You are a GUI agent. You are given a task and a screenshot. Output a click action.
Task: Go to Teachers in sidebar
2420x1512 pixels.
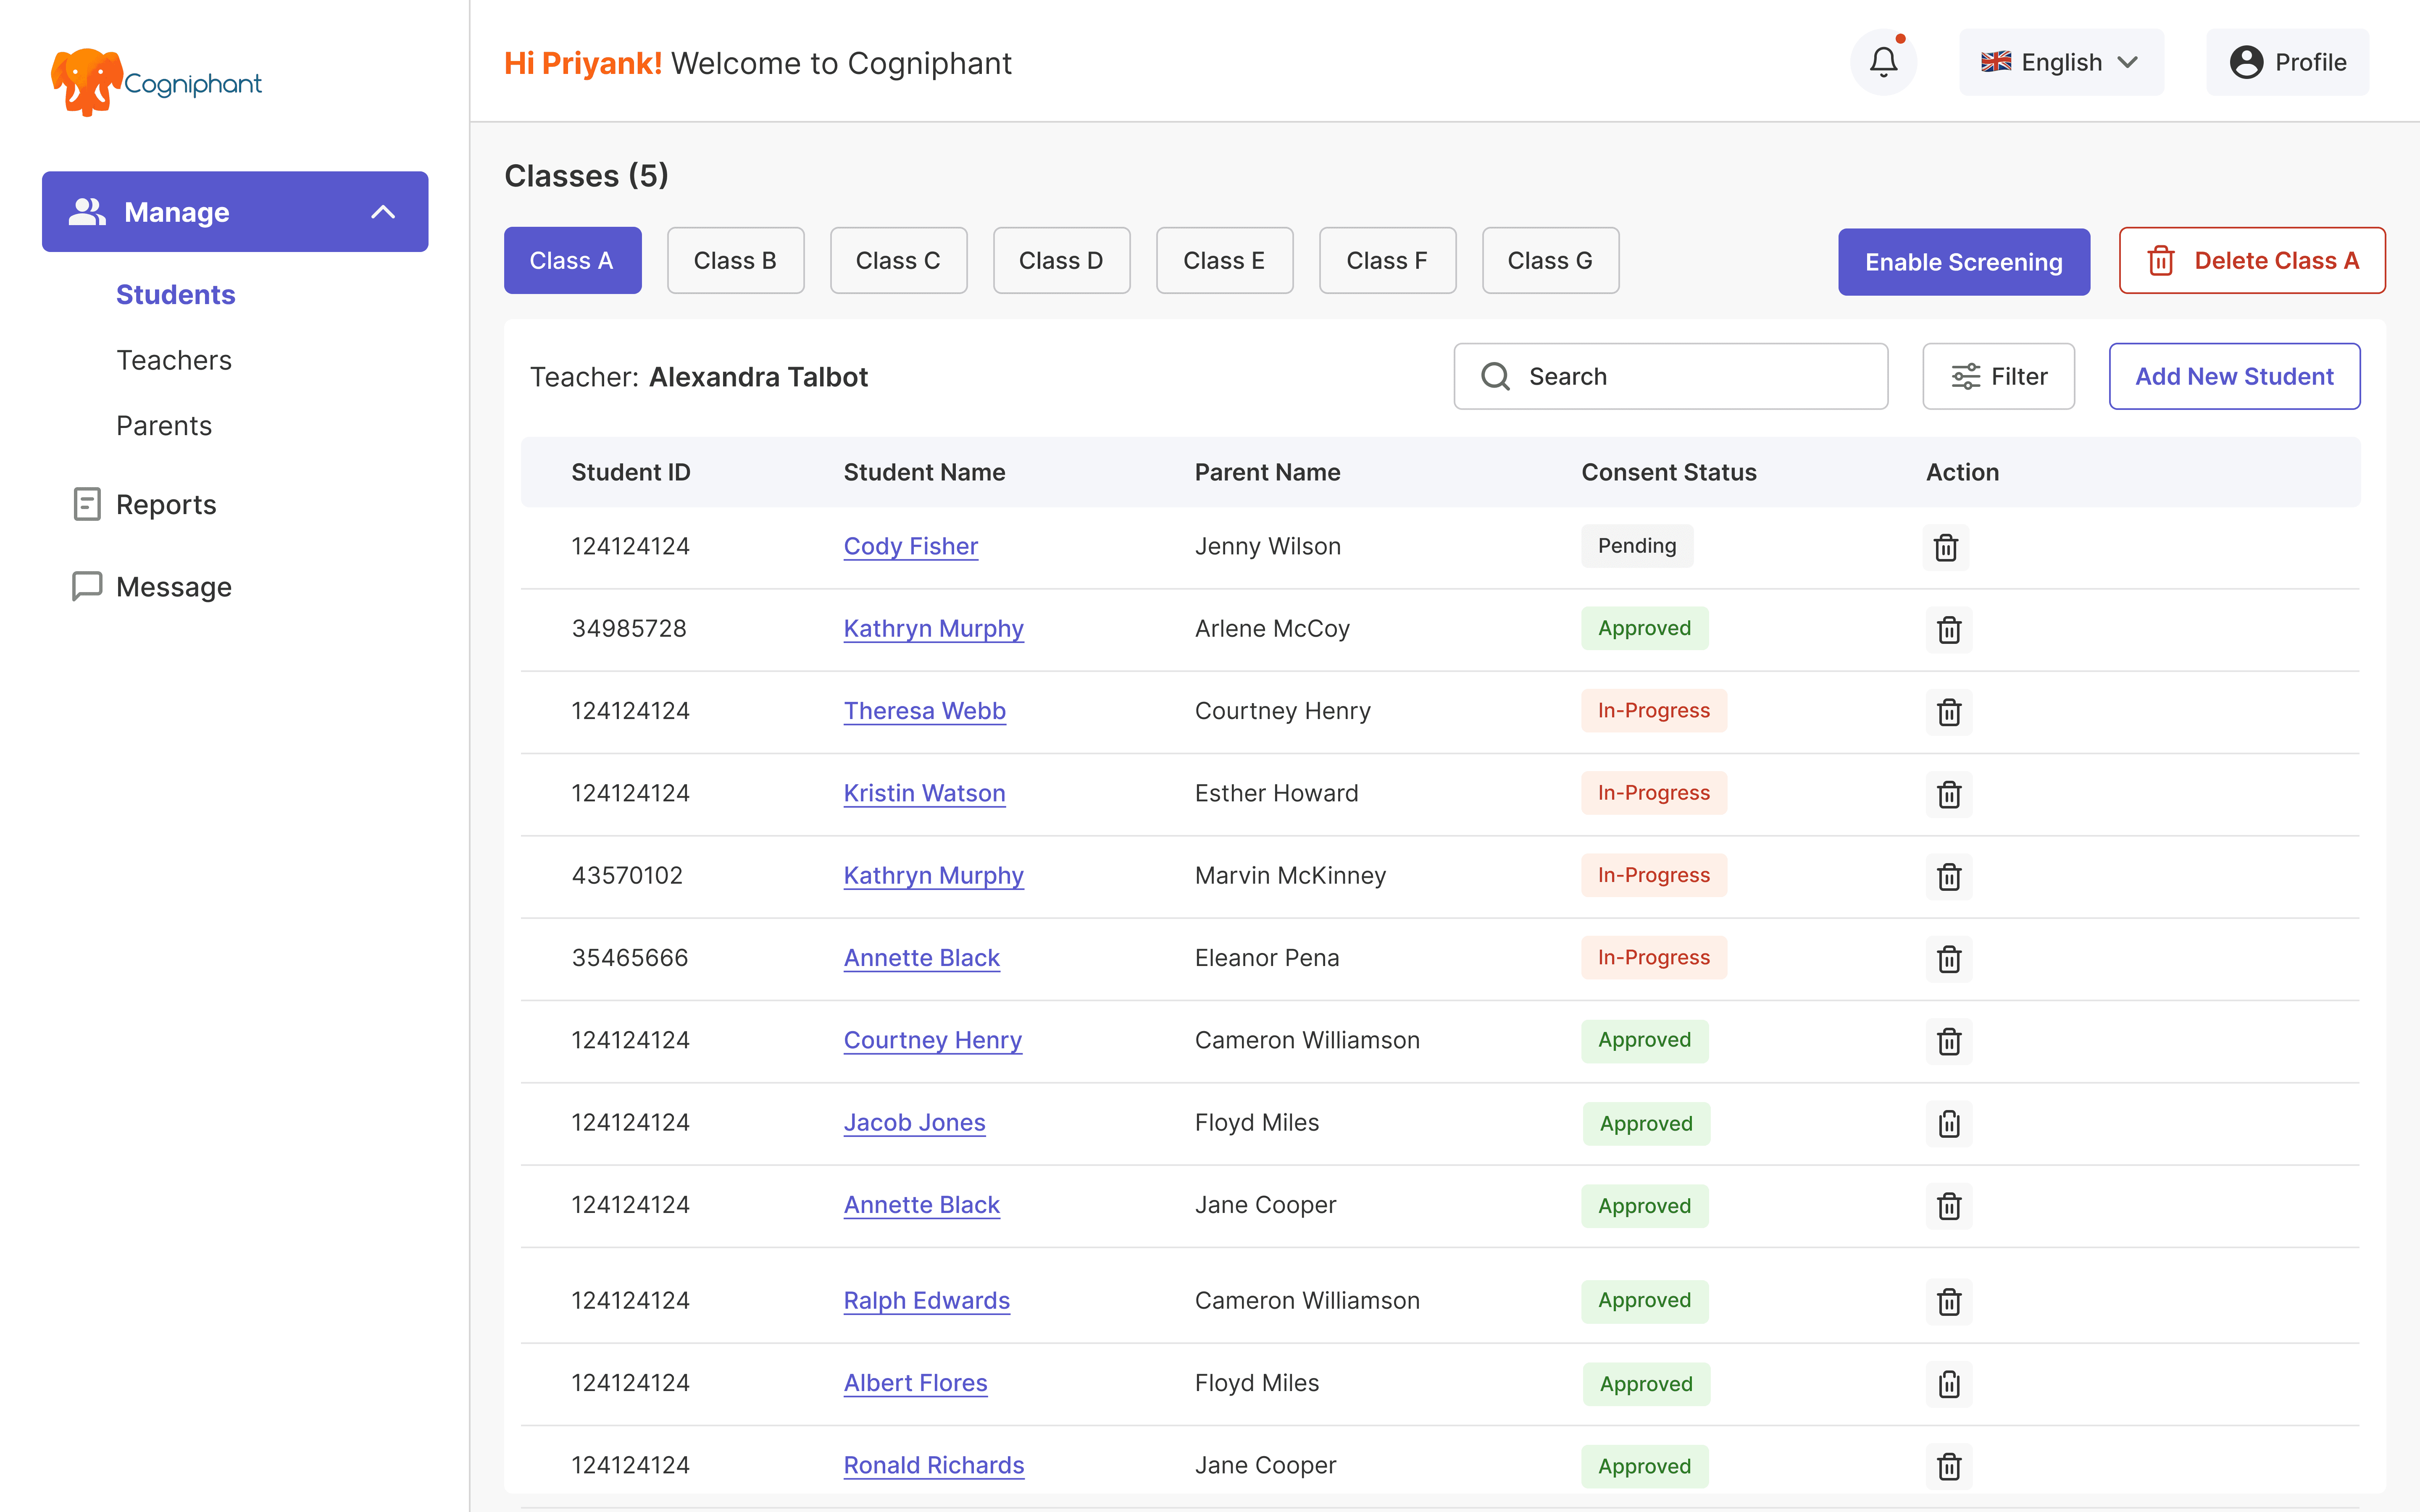tap(174, 360)
